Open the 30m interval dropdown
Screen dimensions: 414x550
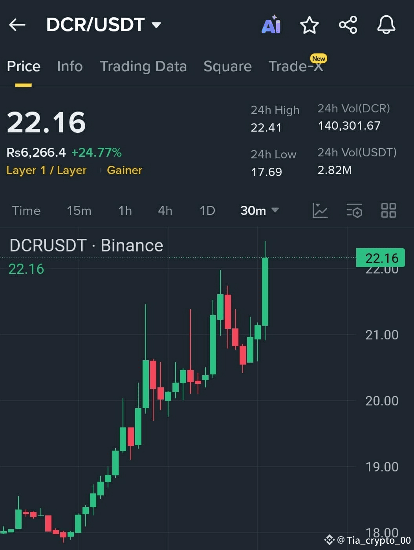(260, 211)
